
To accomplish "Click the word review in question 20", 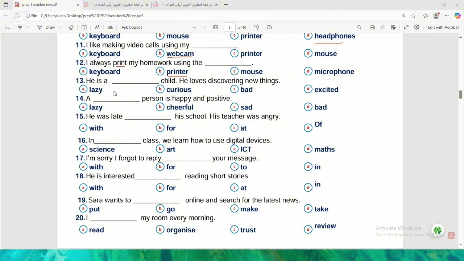I will coord(325,226).
